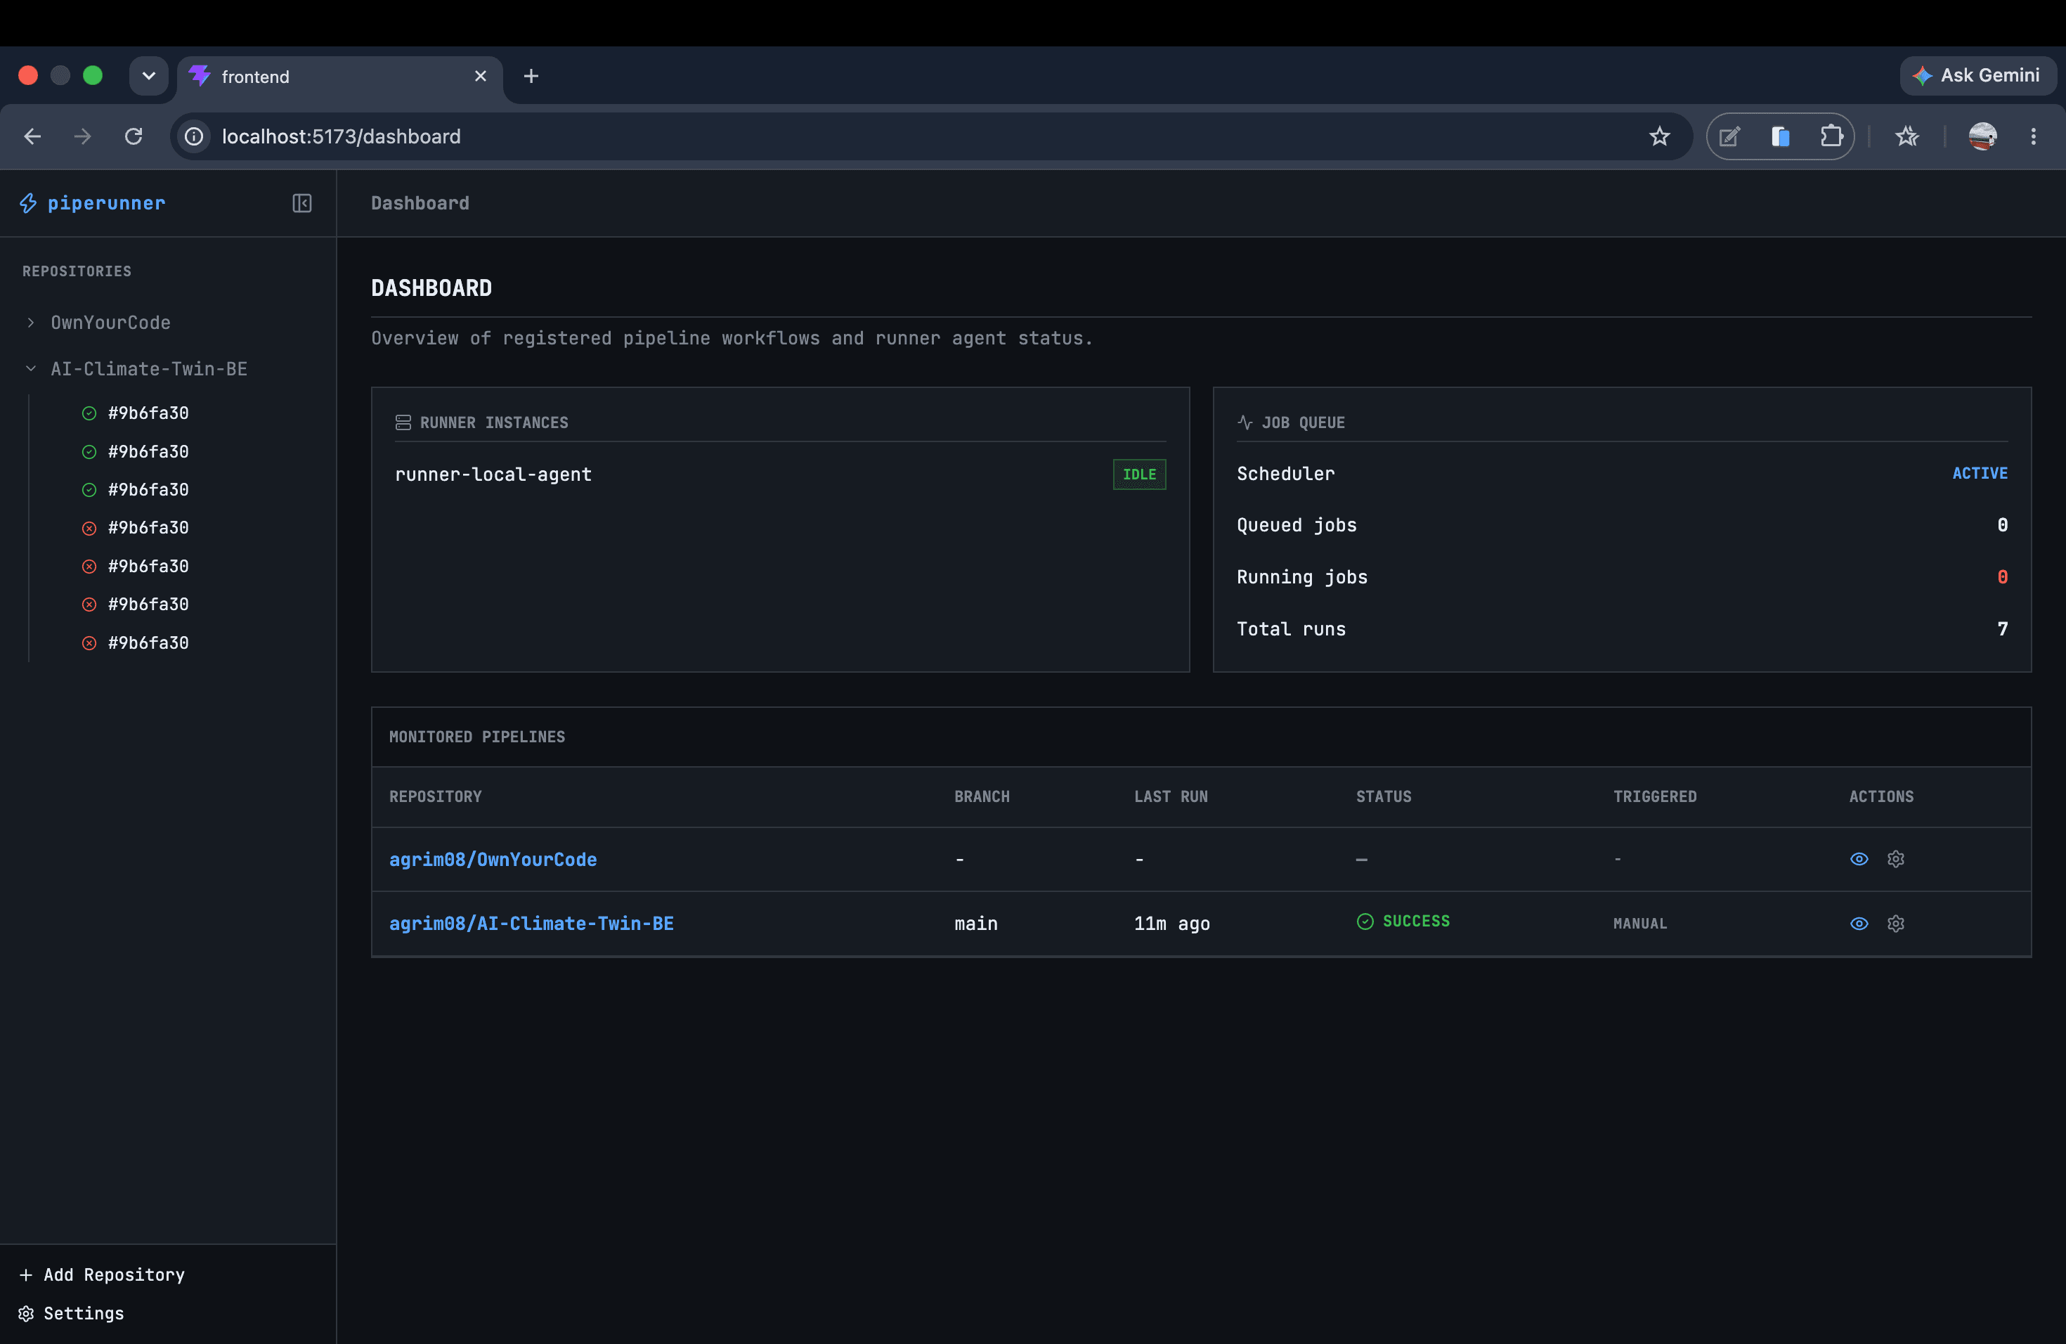Click the main branch cell

[x=975, y=924]
